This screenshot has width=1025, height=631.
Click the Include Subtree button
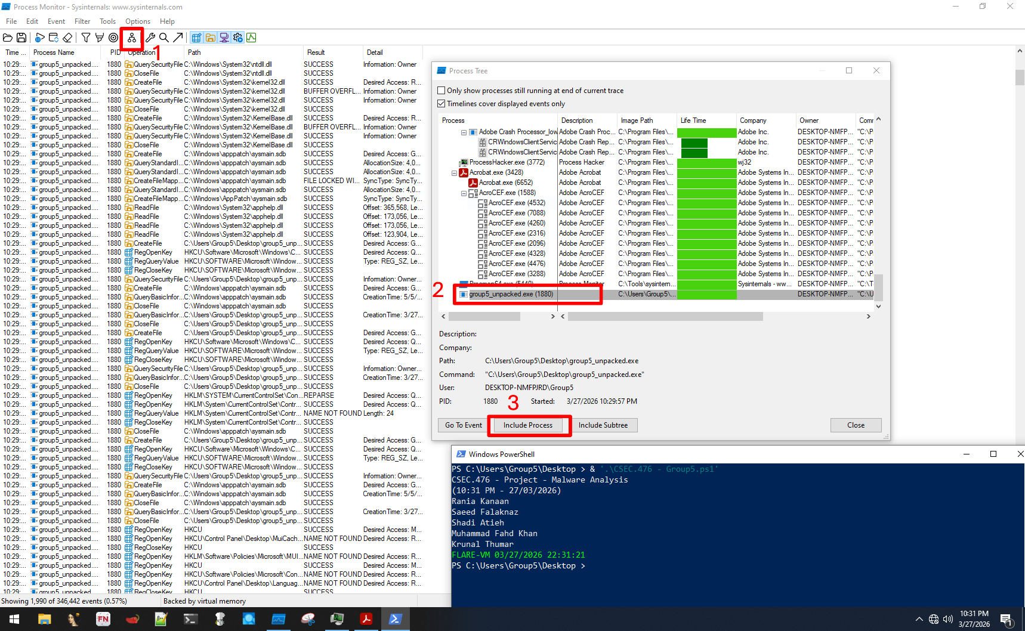604,425
